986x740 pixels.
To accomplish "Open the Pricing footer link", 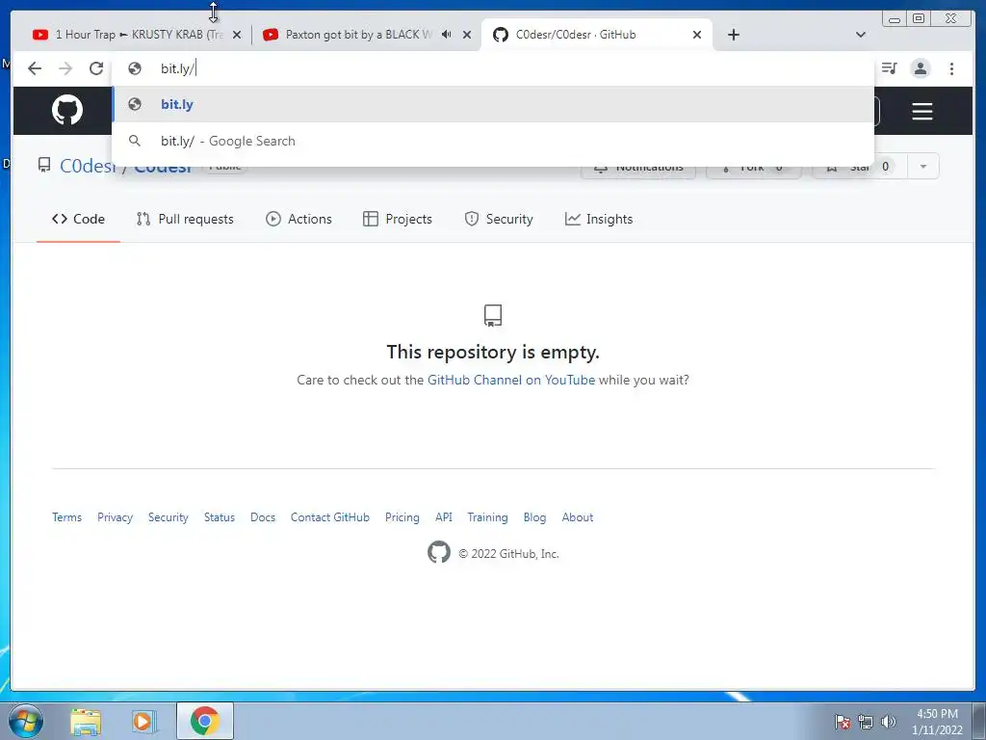I will click(x=402, y=517).
